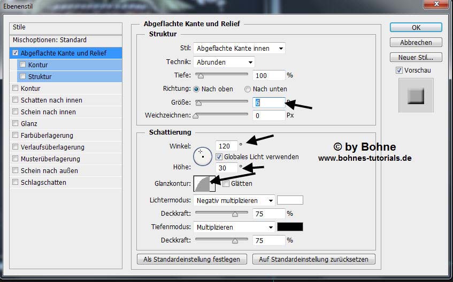453x282 pixels.
Task: Toggle Globales Licht verwenden checkbox
Action: (x=219, y=157)
